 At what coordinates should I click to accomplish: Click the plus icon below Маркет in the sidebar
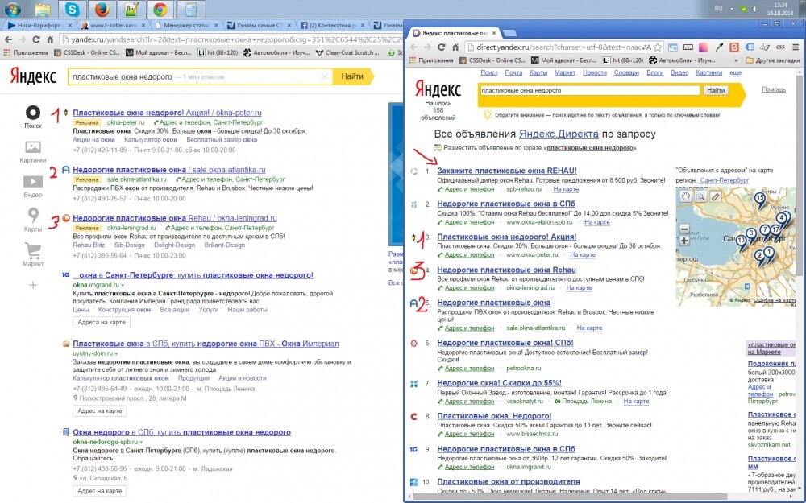(x=33, y=285)
